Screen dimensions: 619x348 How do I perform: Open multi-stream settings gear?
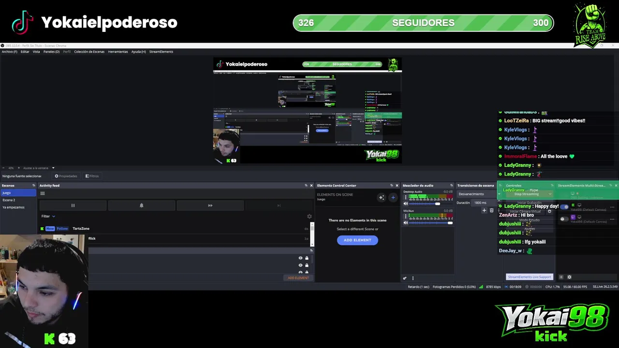coord(569,277)
